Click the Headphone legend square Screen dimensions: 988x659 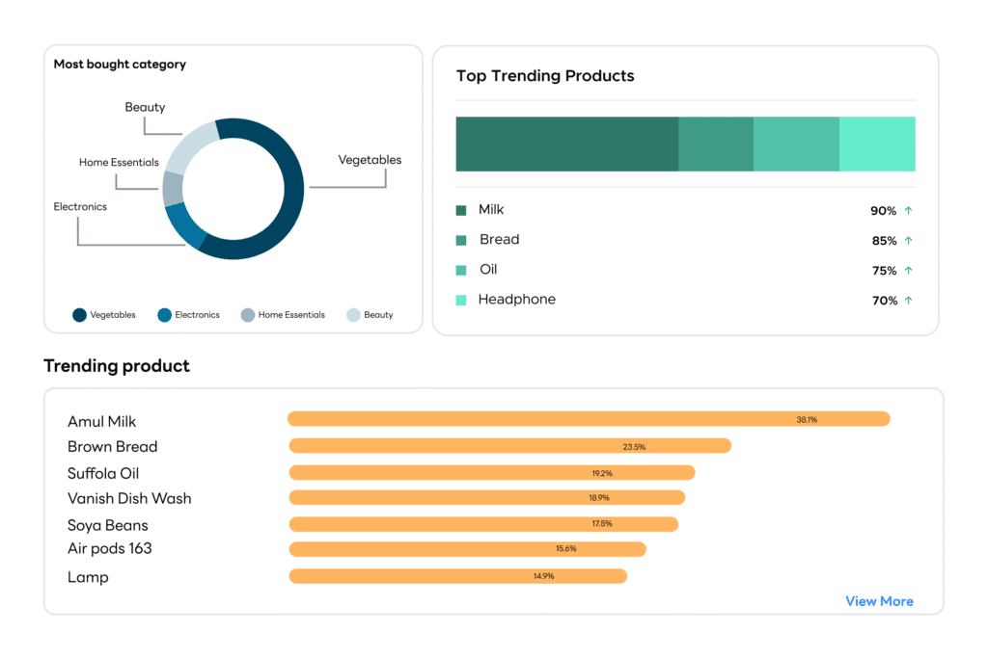(462, 299)
